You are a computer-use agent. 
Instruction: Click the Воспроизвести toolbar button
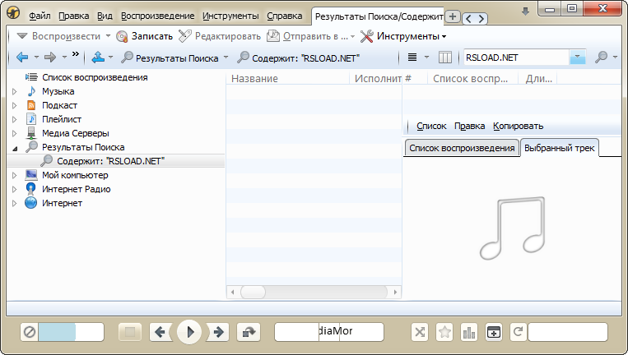point(58,36)
